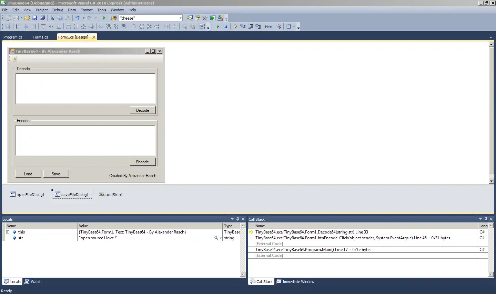Select the toolStrip1 component
Viewport: 496px width, 294px height.
coord(111,194)
